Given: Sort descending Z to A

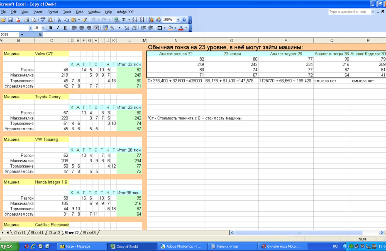Looking at the screenshot, I should coord(142,20).
